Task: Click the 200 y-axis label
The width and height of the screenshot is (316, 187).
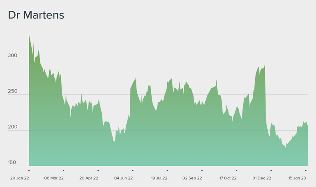Action: pos(12,127)
